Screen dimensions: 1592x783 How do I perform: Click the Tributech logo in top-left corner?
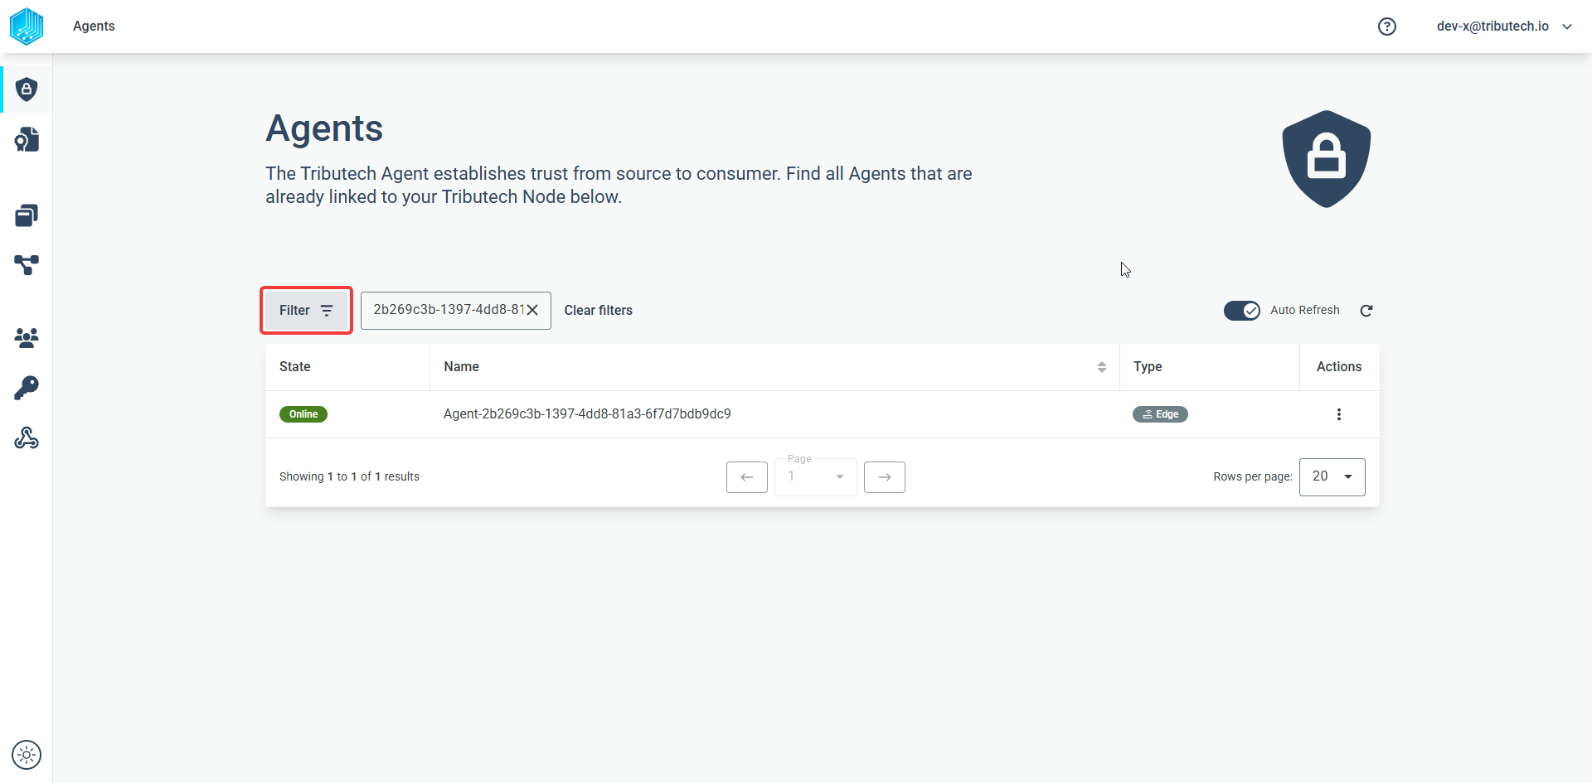pos(27,27)
